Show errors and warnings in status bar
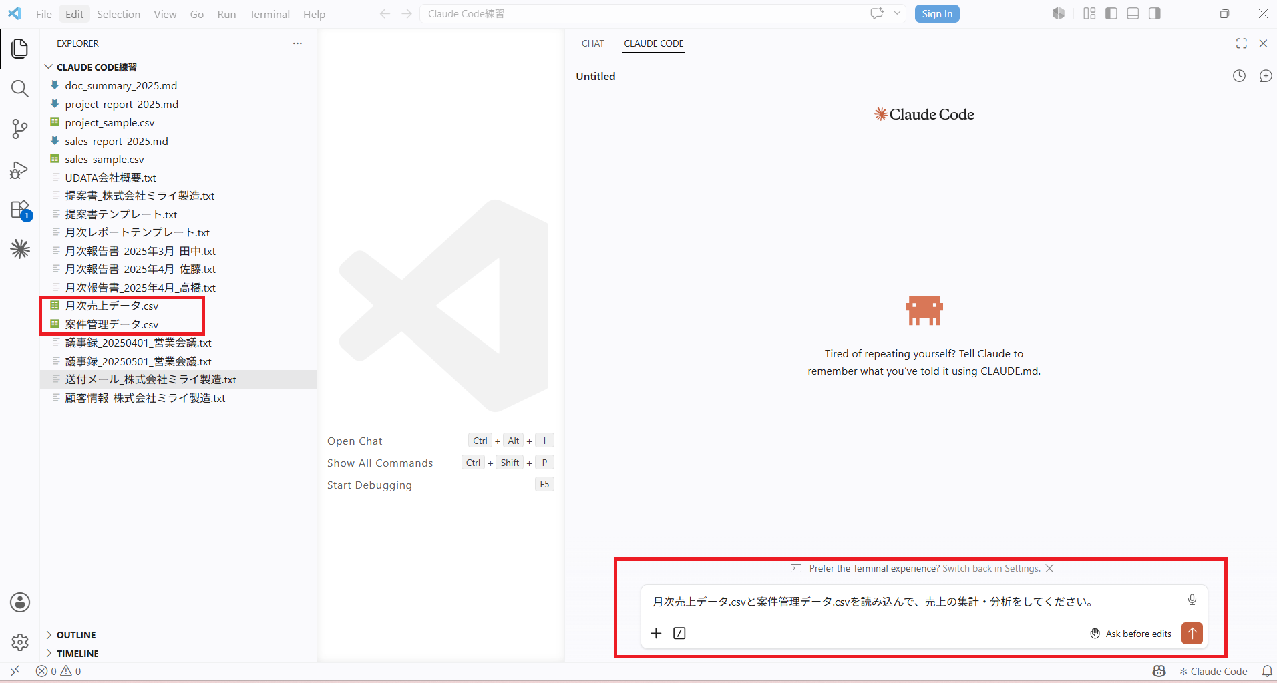 (59, 671)
